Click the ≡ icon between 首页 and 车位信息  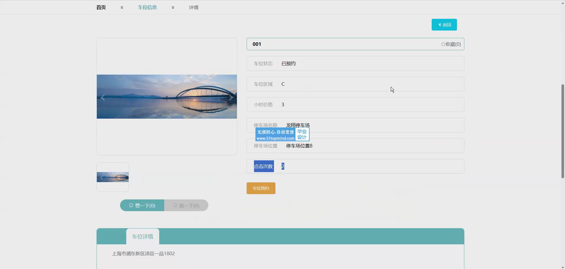point(122,8)
